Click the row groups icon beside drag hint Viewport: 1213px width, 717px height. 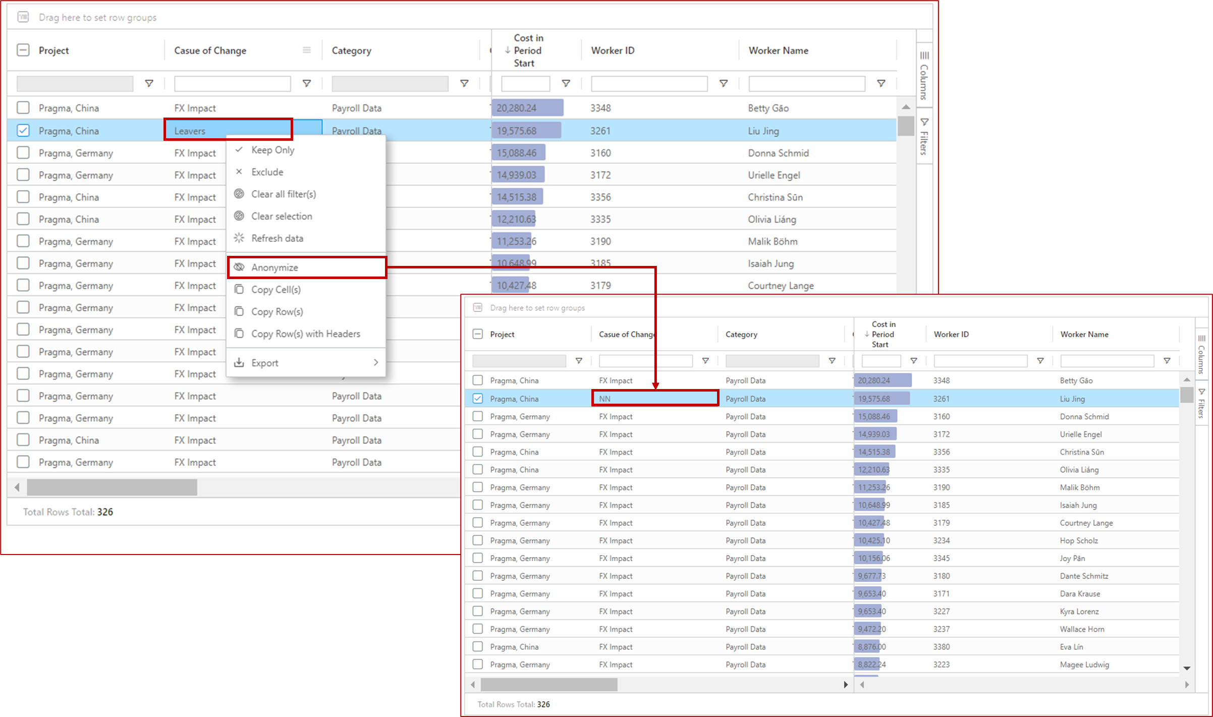(23, 17)
